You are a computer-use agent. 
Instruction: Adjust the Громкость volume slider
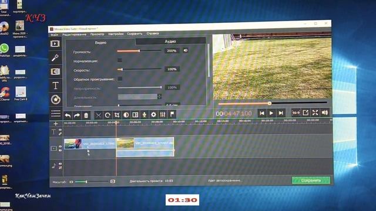click(x=139, y=51)
